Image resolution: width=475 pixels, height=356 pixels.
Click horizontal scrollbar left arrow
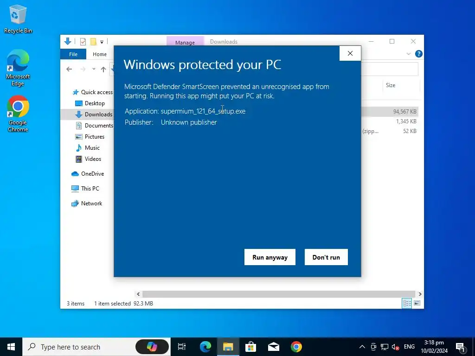pyautogui.click(x=138, y=294)
